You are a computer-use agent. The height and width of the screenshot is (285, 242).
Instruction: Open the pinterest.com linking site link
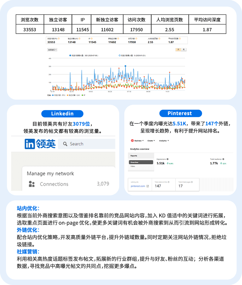pyautogui.click(x=138, y=186)
